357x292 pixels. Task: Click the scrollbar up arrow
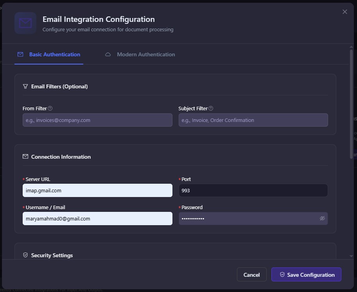click(x=351, y=47)
